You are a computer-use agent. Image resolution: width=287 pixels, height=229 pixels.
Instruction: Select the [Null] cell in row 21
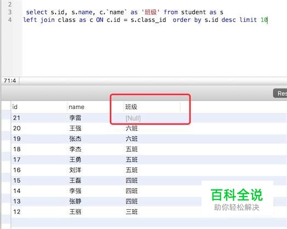coord(133,118)
